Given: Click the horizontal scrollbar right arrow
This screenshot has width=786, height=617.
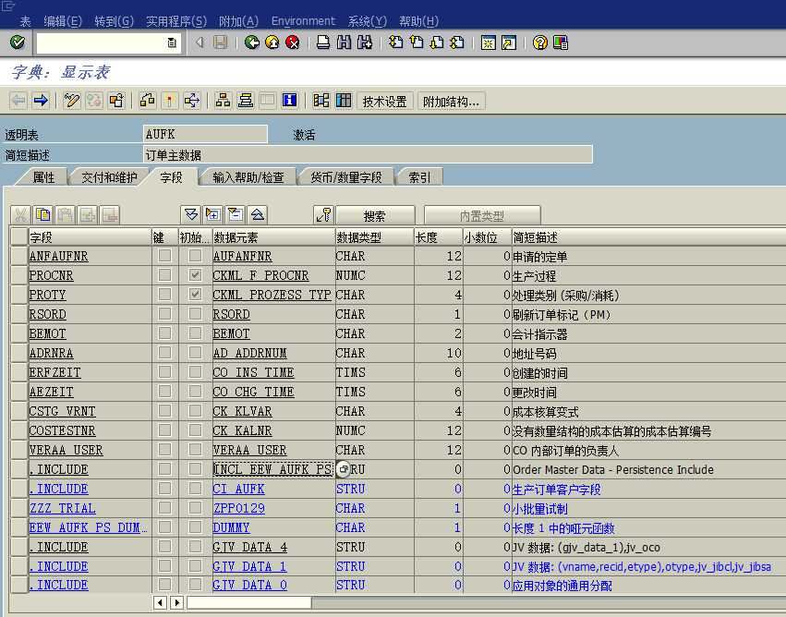Looking at the screenshot, I should [176, 602].
